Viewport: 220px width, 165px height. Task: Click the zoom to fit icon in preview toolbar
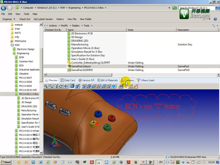[x=46, y=86]
